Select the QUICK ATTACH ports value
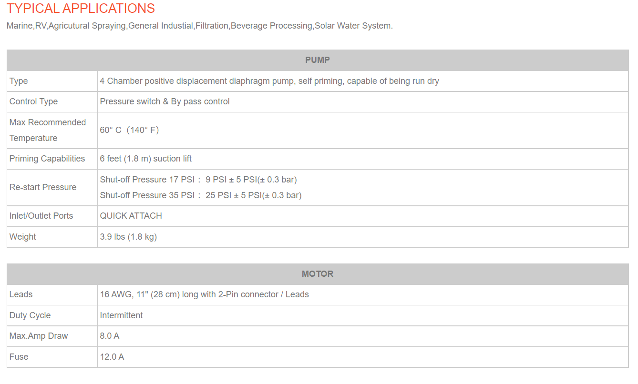 pyautogui.click(x=131, y=216)
